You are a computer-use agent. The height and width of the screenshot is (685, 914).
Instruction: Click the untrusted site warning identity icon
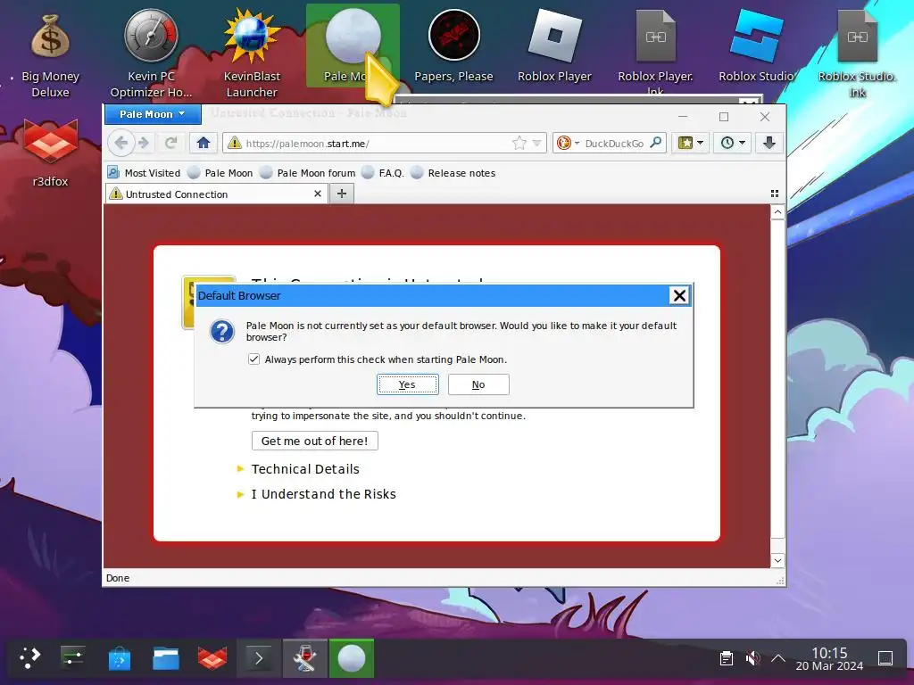[x=235, y=143]
